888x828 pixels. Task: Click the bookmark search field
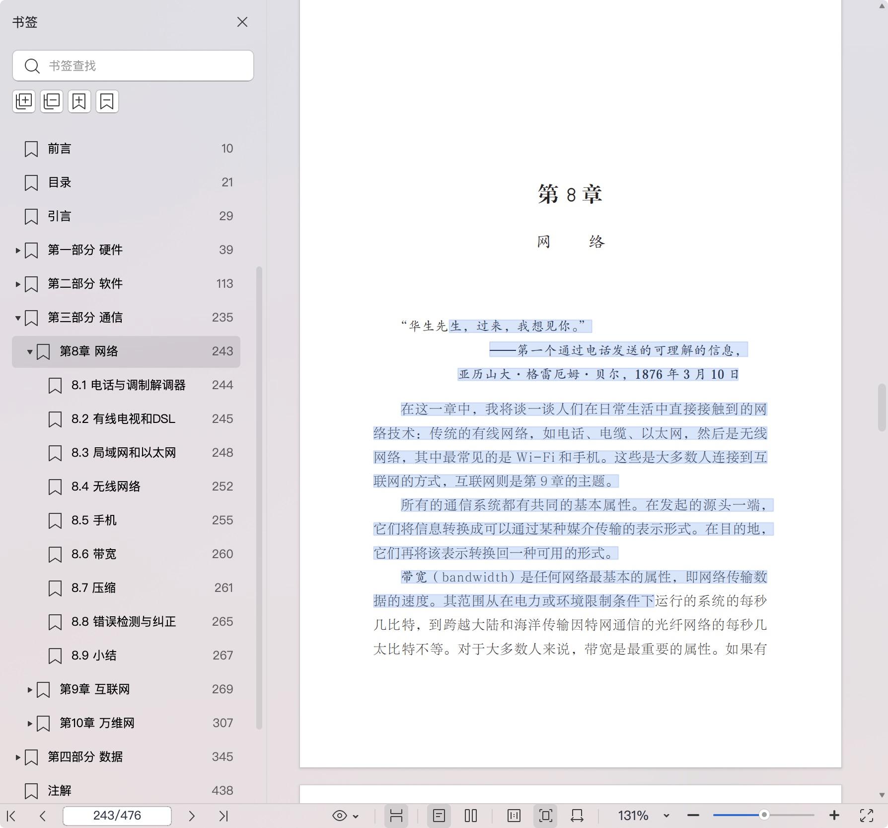(133, 66)
